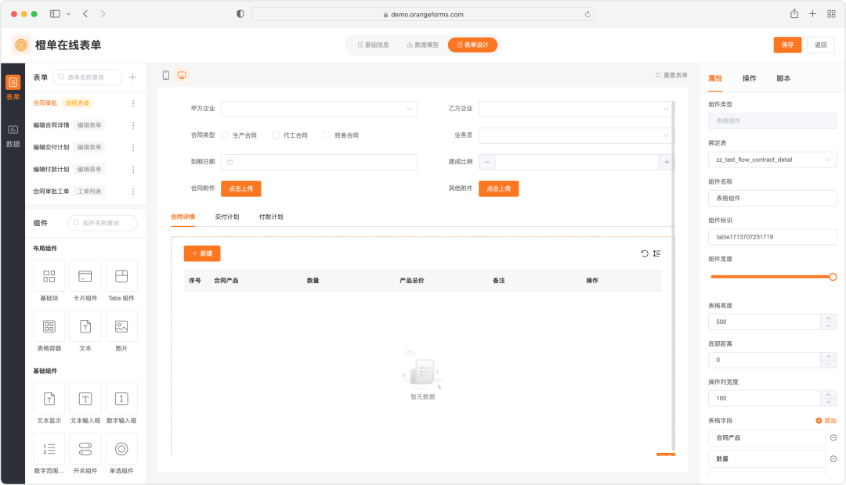Open the 脚本 properties tab

783,78
